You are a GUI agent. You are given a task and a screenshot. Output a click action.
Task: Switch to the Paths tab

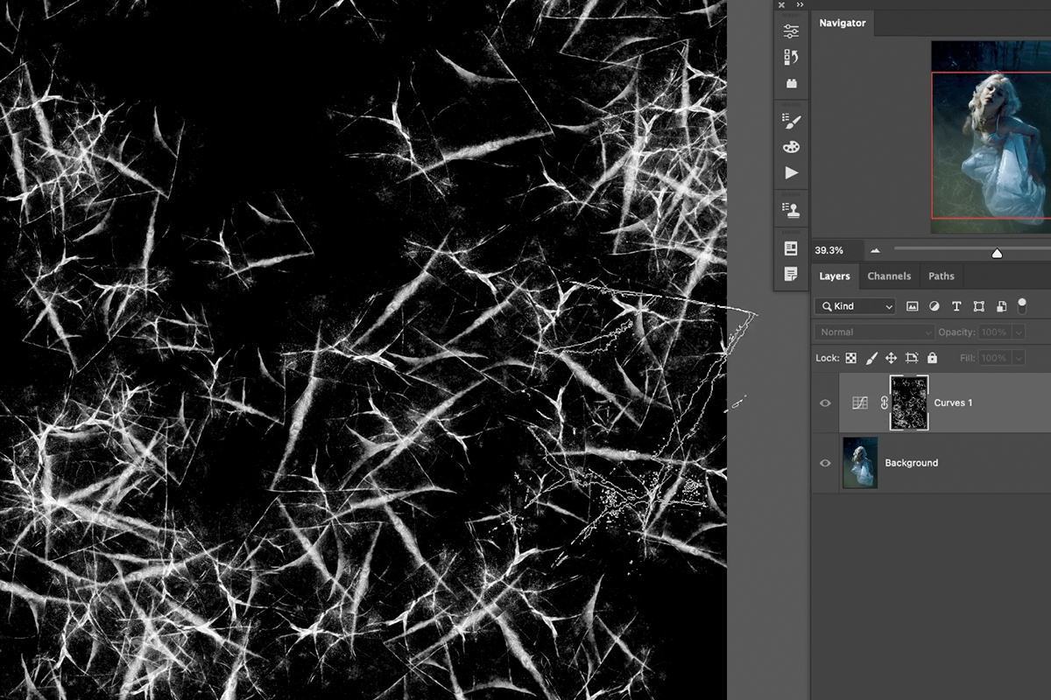(x=942, y=276)
